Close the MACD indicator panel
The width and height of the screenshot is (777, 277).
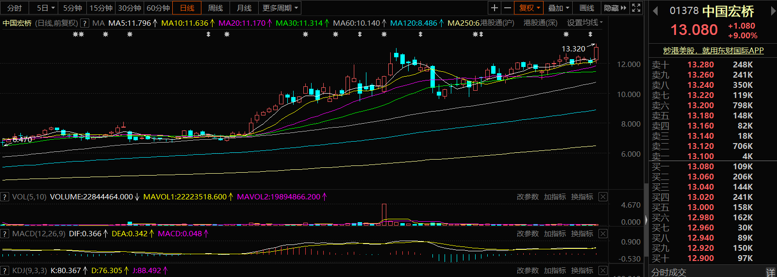(603, 233)
